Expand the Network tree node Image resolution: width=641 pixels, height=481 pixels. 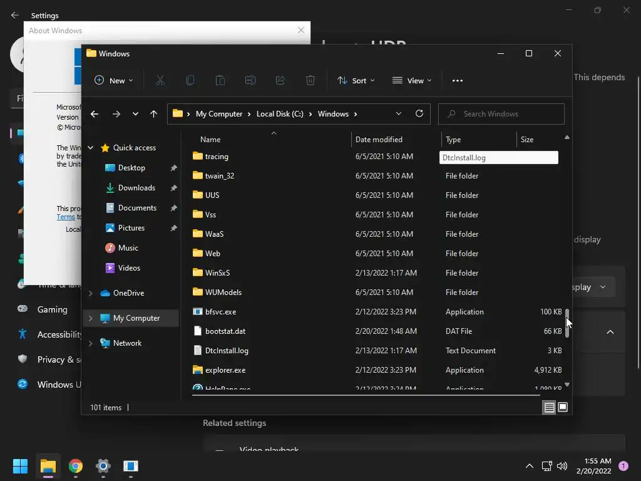91,343
